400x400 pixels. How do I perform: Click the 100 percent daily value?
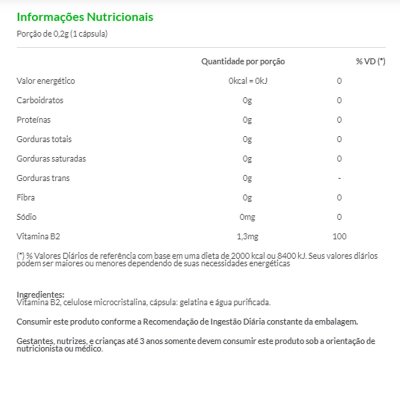pos(339,237)
